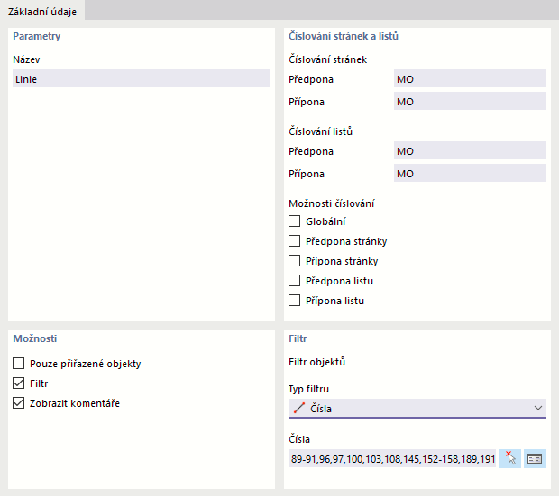Viewport: 559px width, 496px height.
Task: Switch to the Základní údaje tab
Action: pyautogui.click(x=42, y=11)
